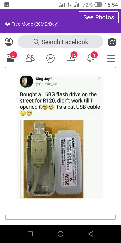This screenshot has width=121, height=243.
Task: Tap the camera icon beside search
Action: click(112, 42)
